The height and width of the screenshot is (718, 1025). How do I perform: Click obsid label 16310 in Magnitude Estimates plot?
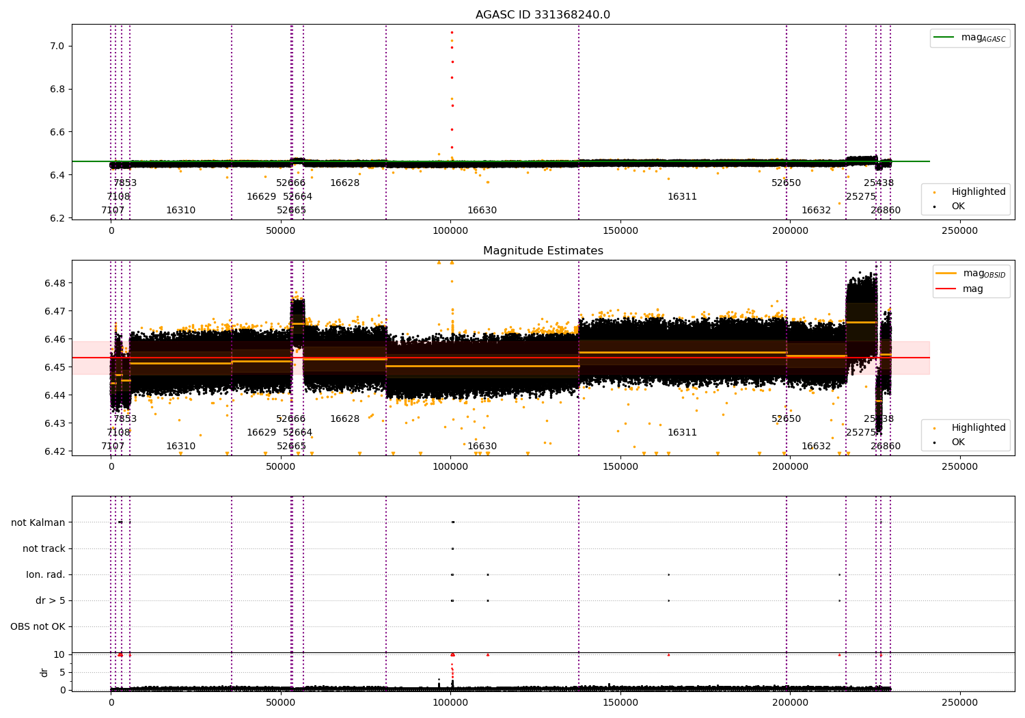point(180,447)
